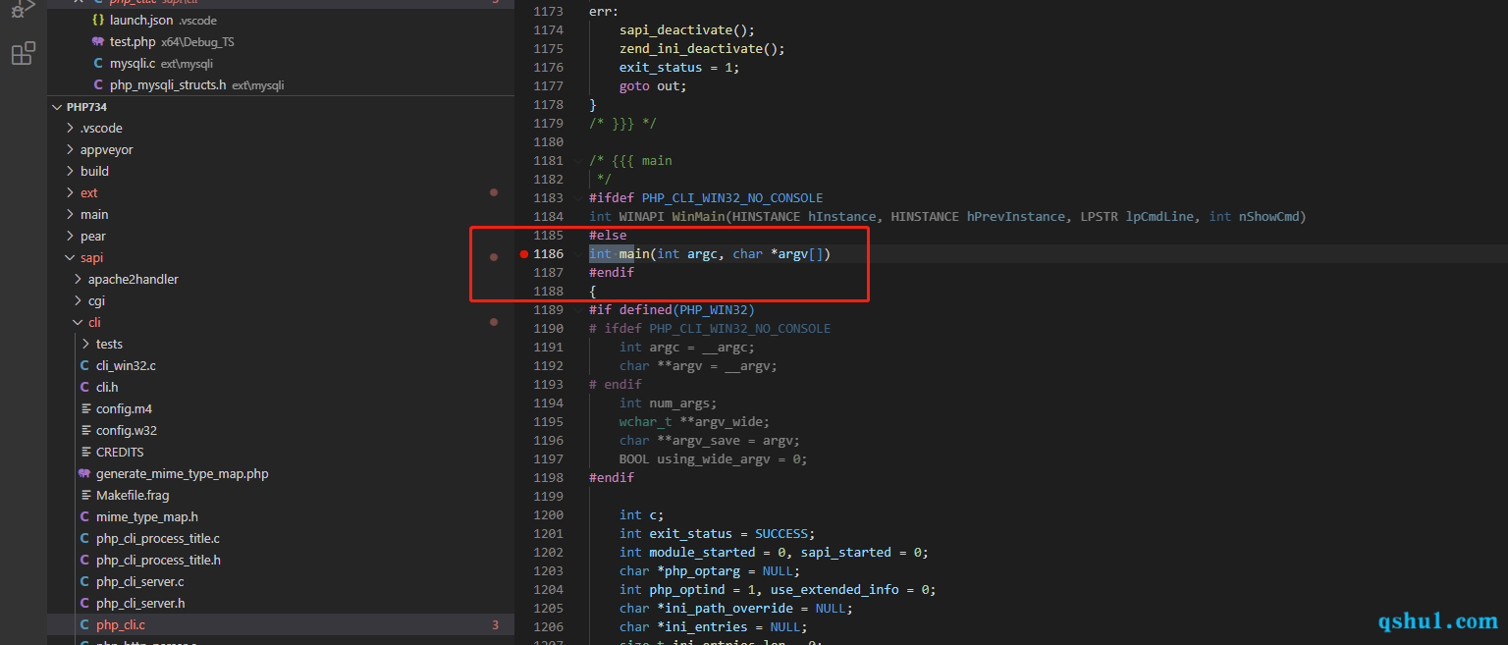Select the highlighted php_cli.c file in explorer
This screenshot has width=1508, height=645.
(281, 624)
